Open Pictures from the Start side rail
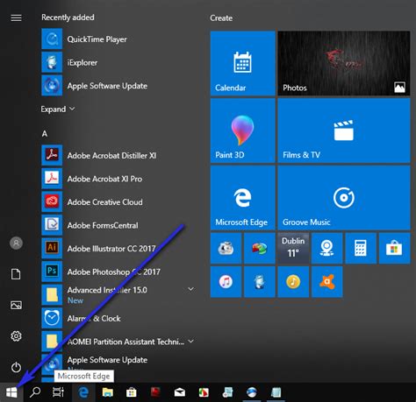Viewport: 416px width, 402px height. point(16,305)
